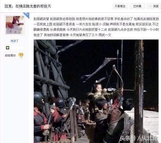Open the night film-set photo in the post

(96, 91)
